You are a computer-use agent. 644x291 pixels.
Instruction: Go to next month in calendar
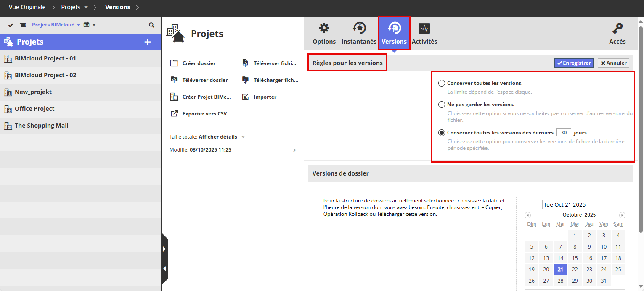tap(623, 215)
